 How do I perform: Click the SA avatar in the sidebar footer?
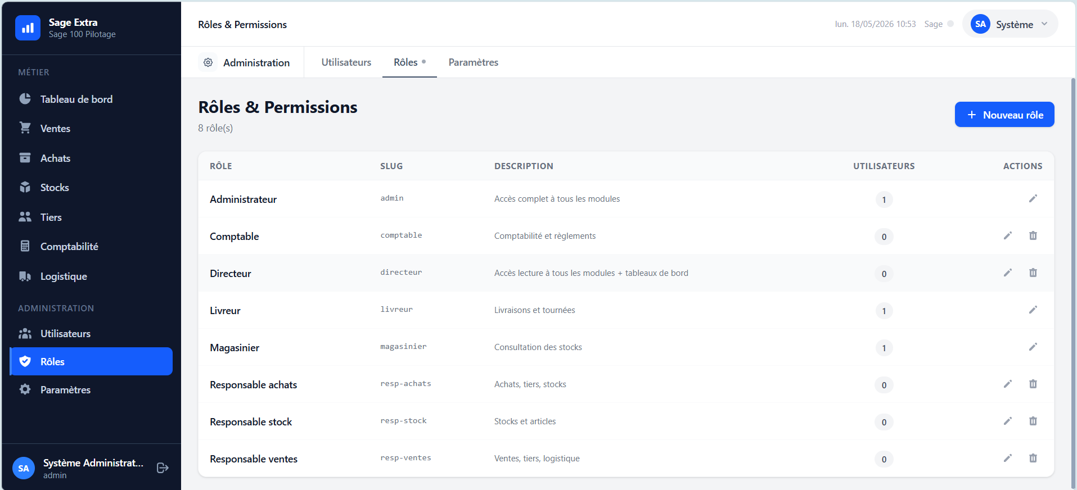[24, 468]
